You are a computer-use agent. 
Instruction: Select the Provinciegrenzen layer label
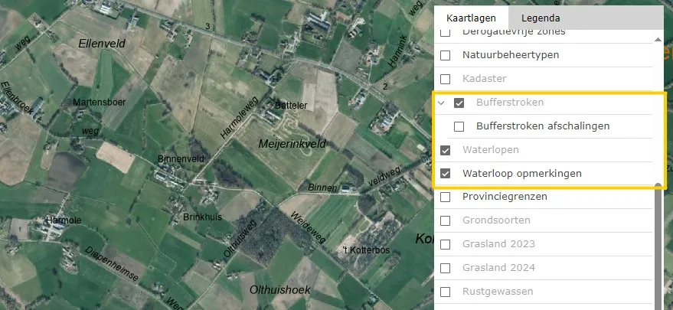[x=505, y=197]
